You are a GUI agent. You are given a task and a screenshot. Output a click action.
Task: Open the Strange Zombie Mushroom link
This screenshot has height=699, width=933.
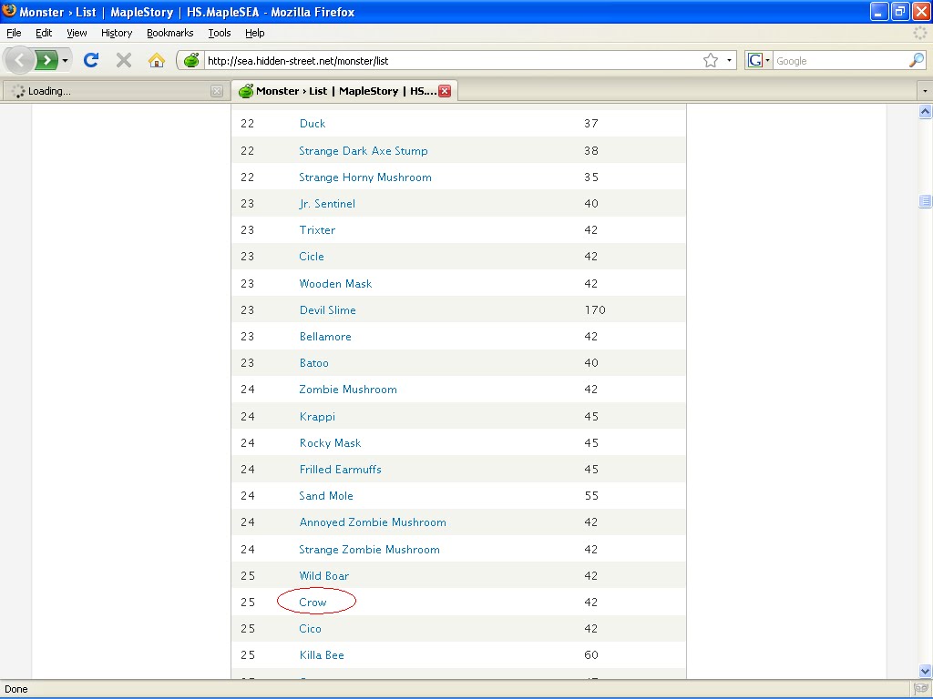[370, 549]
